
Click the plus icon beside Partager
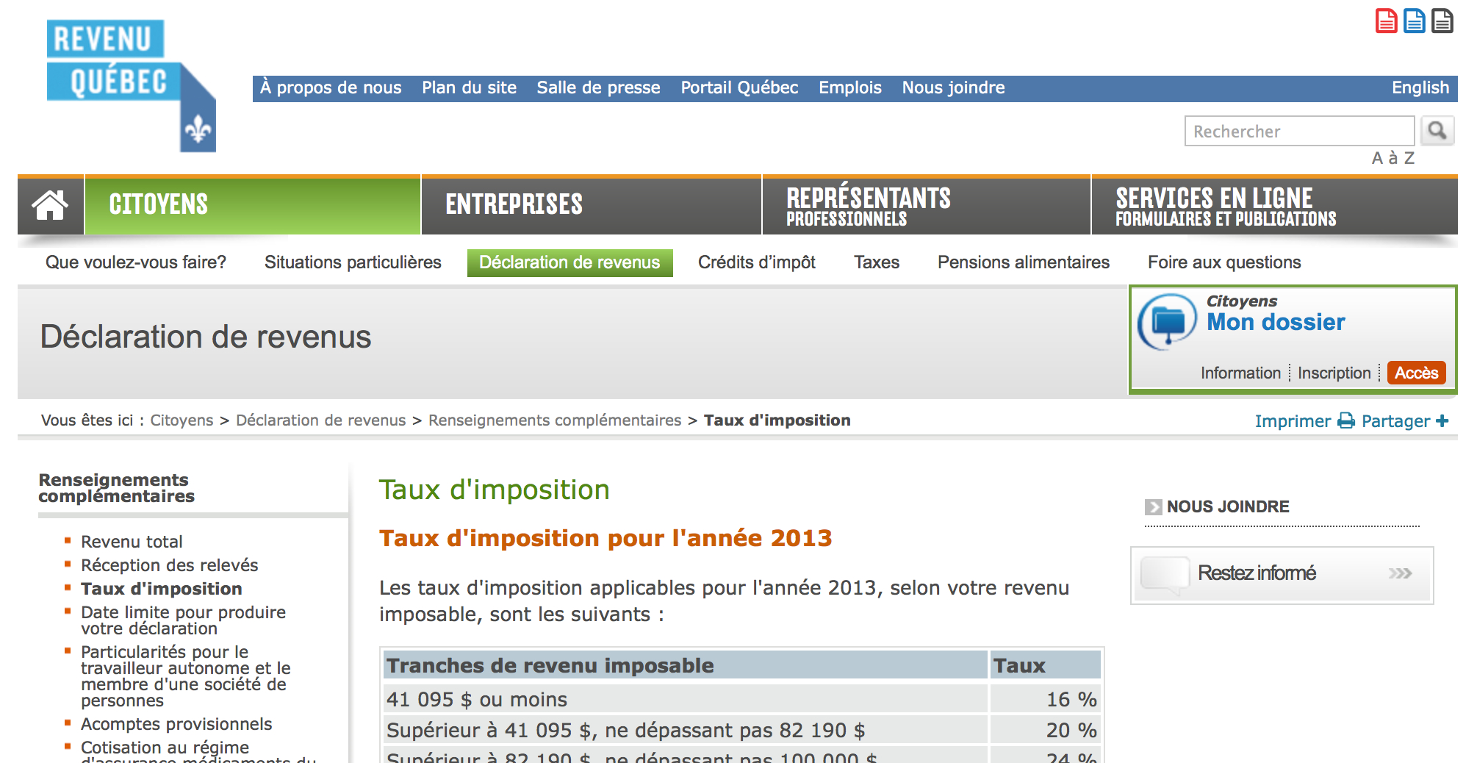1442,420
